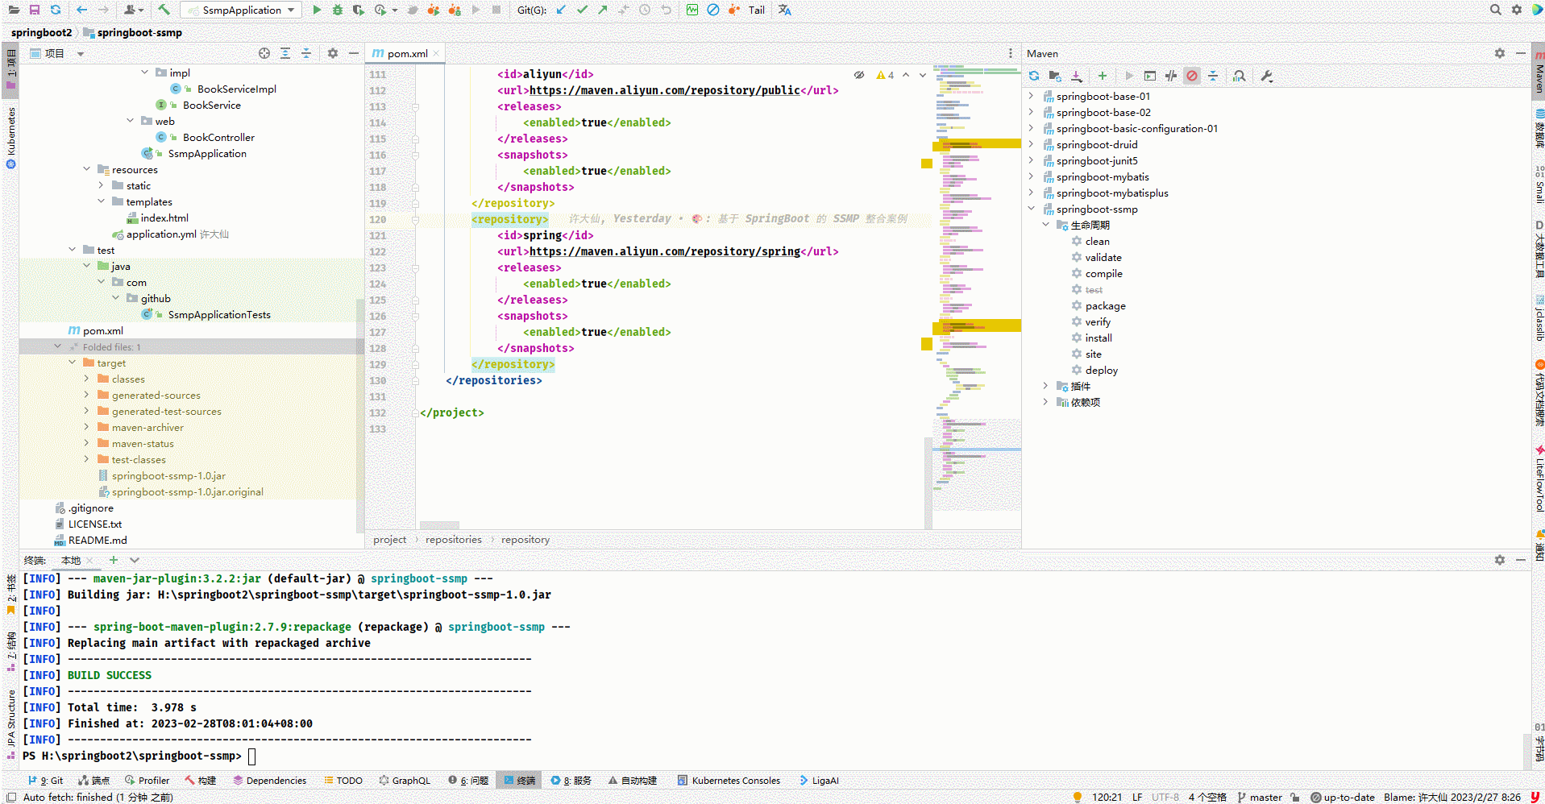Viewport: 1545px width, 804px height.
Task: Click the Git commit checkmark icon
Action: pyautogui.click(x=582, y=10)
